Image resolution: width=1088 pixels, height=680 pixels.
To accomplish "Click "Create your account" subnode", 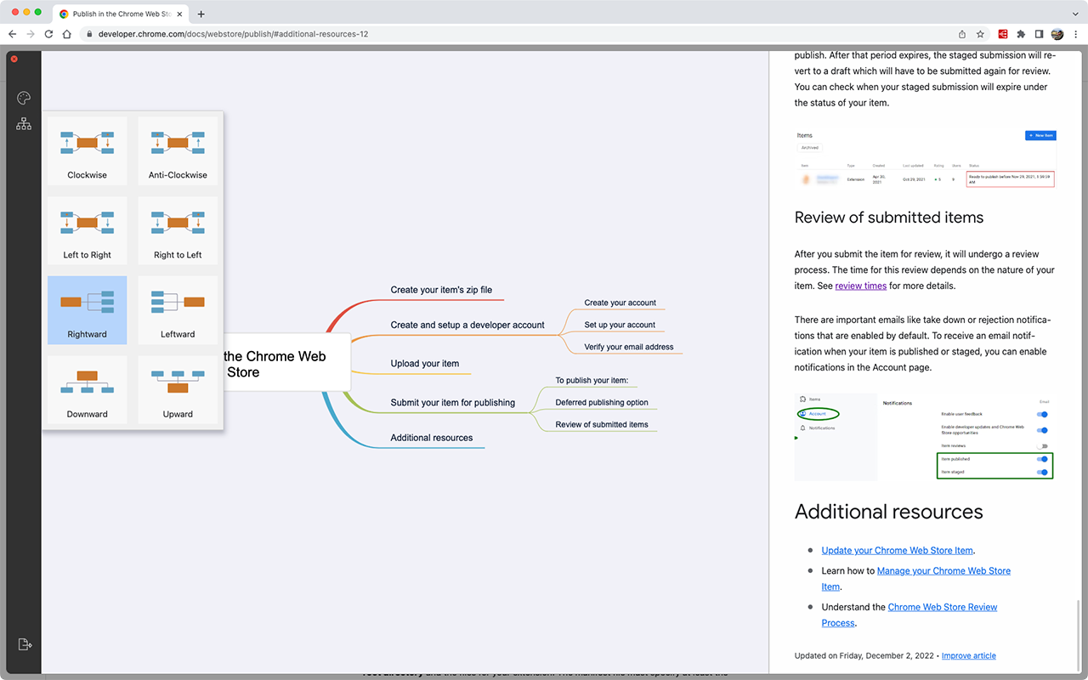I will [620, 303].
